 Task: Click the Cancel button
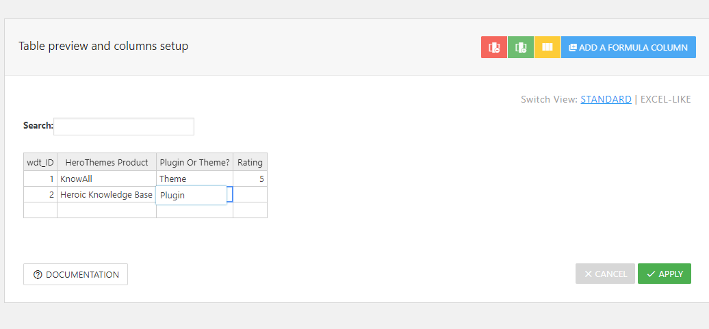tap(605, 274)
